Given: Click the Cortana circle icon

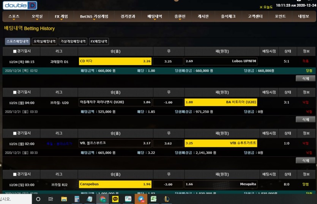Looking at the screenshot, I should [38, 199].
